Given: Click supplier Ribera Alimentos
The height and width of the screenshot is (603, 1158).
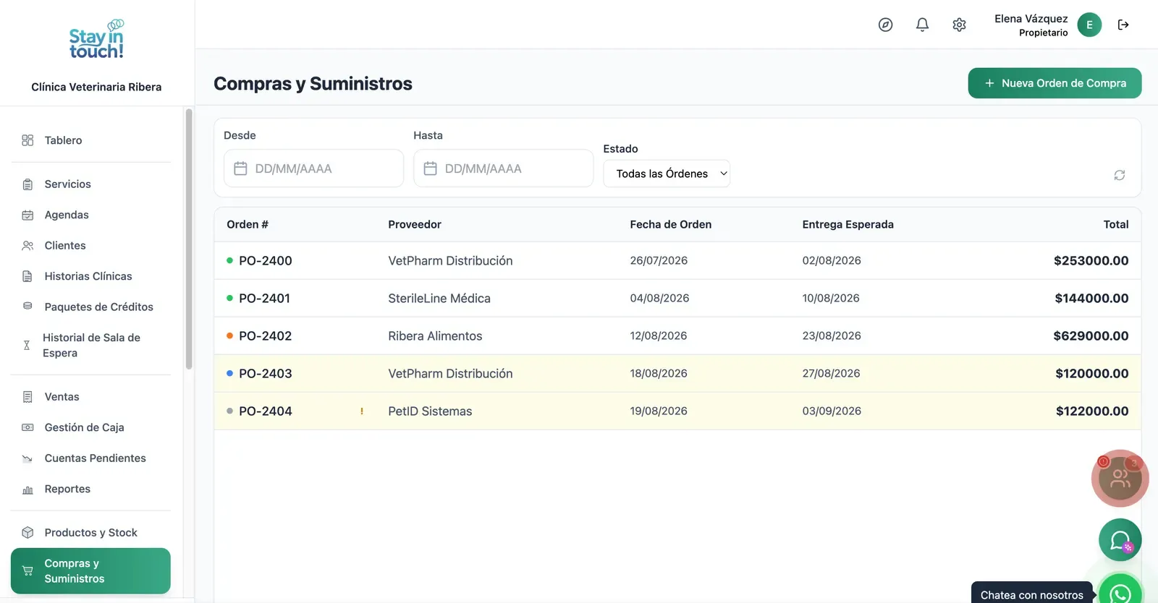Looking at the screenshot, I should [435, 336].
